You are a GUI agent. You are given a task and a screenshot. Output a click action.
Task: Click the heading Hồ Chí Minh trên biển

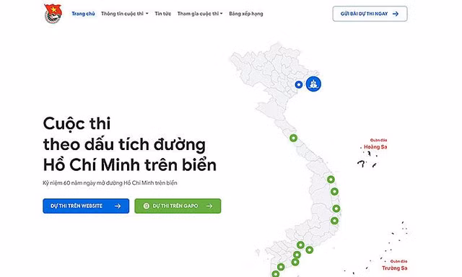[x=130, y=165]
